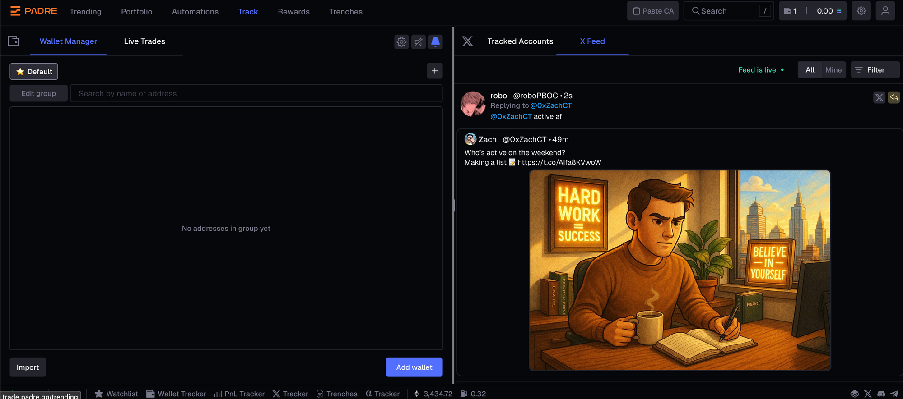Viewport: 903px width, 399px height.
Task: Open the Rewards page
Action: click(293, 12)
